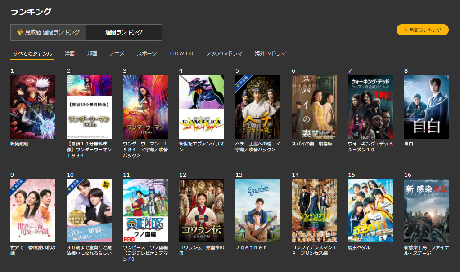Open the 30歳まで童貞だと魔法使い poster
The height and width of the screenshot is (272, 460).
[89, 211]
